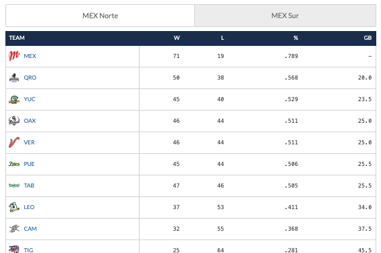381x253 pixels.
Task: Open the QRO team link
Action: [30, 78]
